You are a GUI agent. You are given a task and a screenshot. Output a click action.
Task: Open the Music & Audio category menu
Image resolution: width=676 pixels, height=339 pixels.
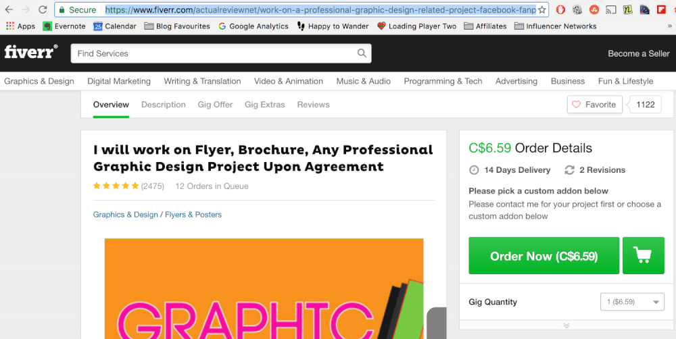[x=364, y=81]
